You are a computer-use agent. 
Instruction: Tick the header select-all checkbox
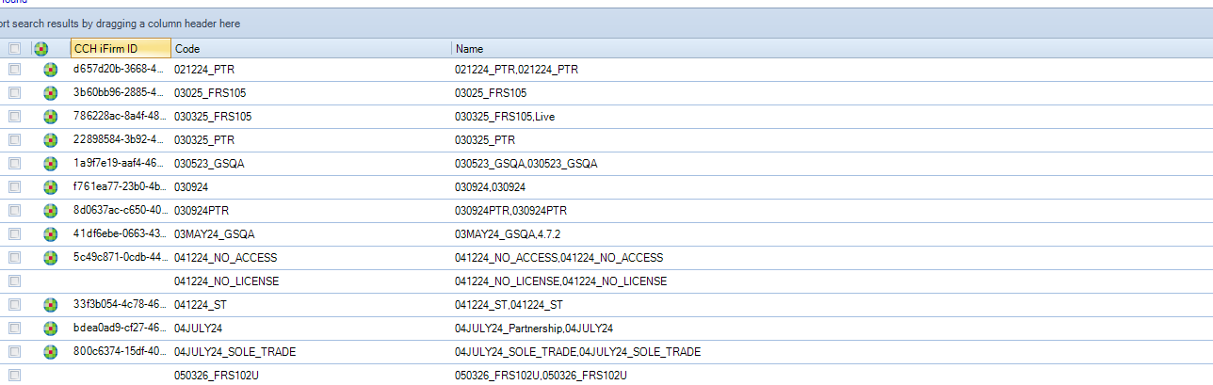[14, 48]
